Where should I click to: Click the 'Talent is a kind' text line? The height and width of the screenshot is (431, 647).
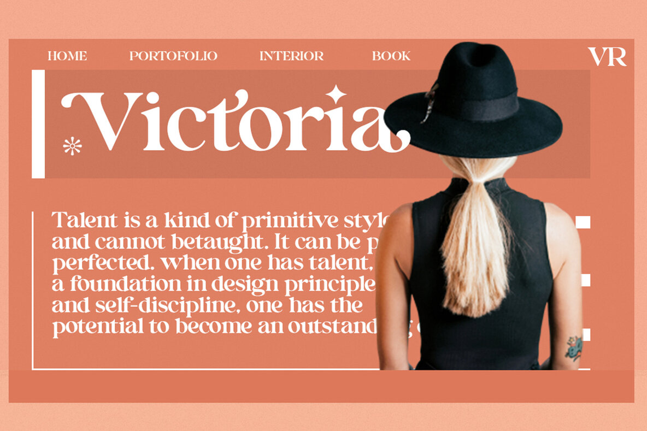(x=221, y=220)
